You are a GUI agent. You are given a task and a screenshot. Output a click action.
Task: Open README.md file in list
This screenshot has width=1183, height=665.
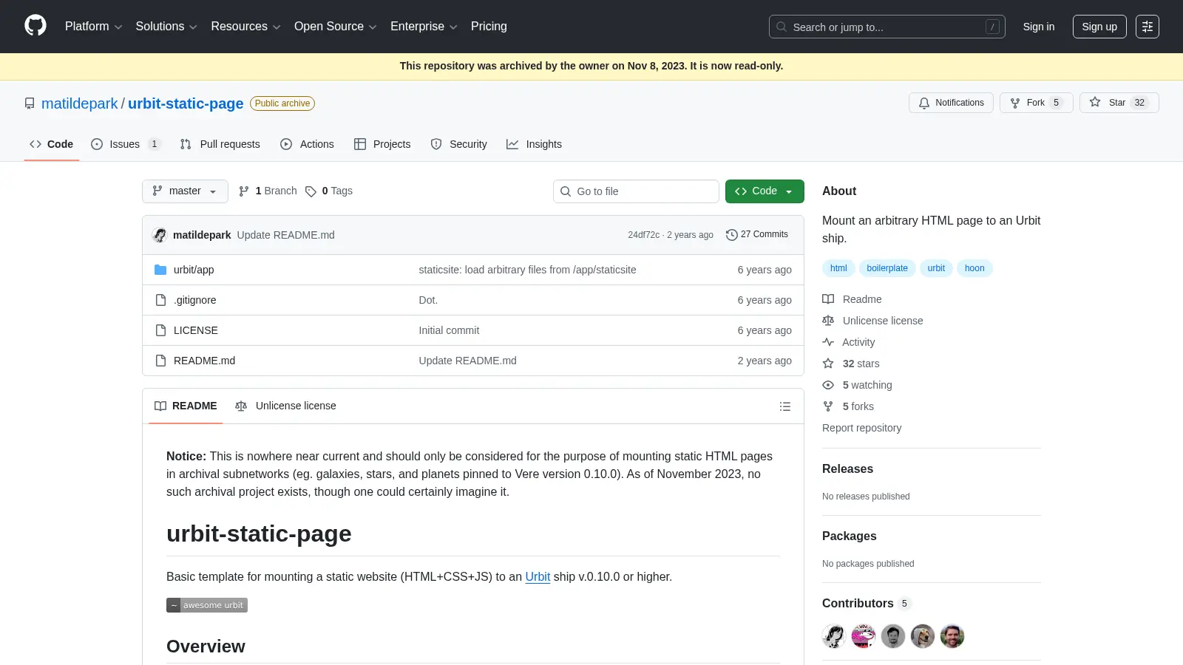pos(204,361)
